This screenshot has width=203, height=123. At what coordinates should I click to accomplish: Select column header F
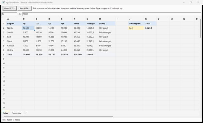[79, 19]
